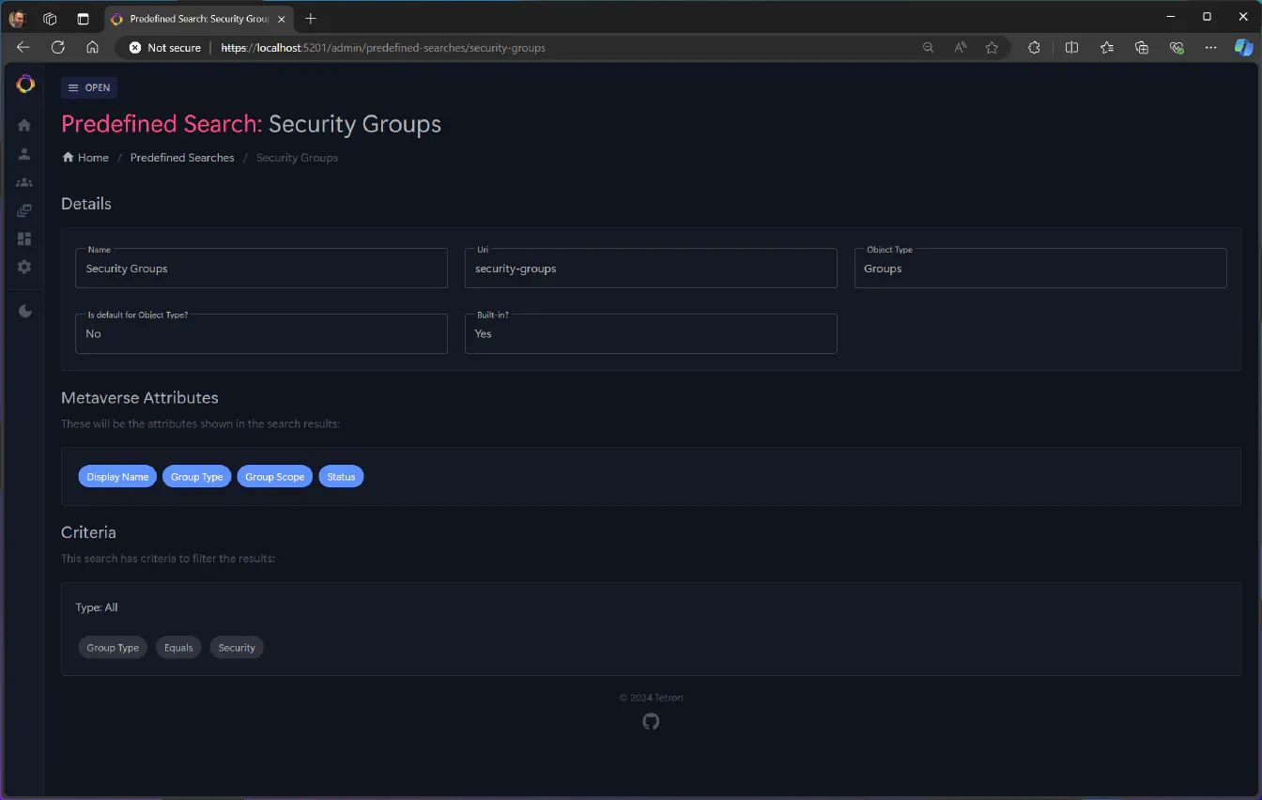Switch to the Predefined Search: Security Groups tab
Viewport: 1262px width, 800px height.
(x=197, y=18)
